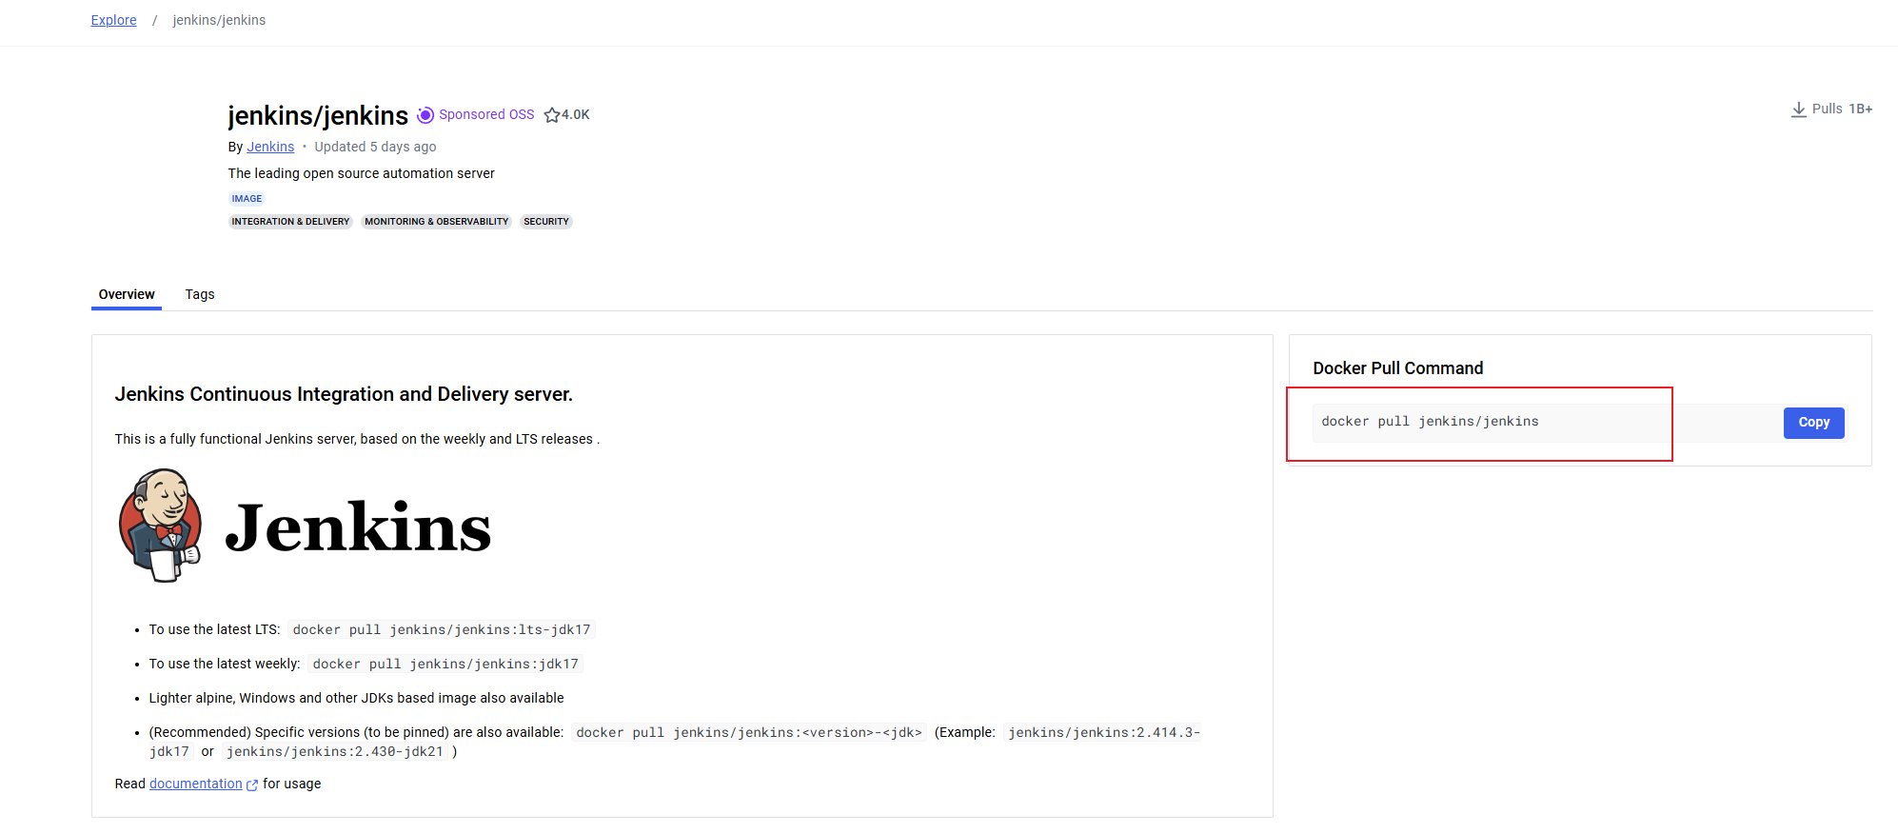The height and width of the screenshot is (834, 1898).
Task: Click the jenkins/jenkins:jdk17 weekly pull command
Action: pos(445,665)
